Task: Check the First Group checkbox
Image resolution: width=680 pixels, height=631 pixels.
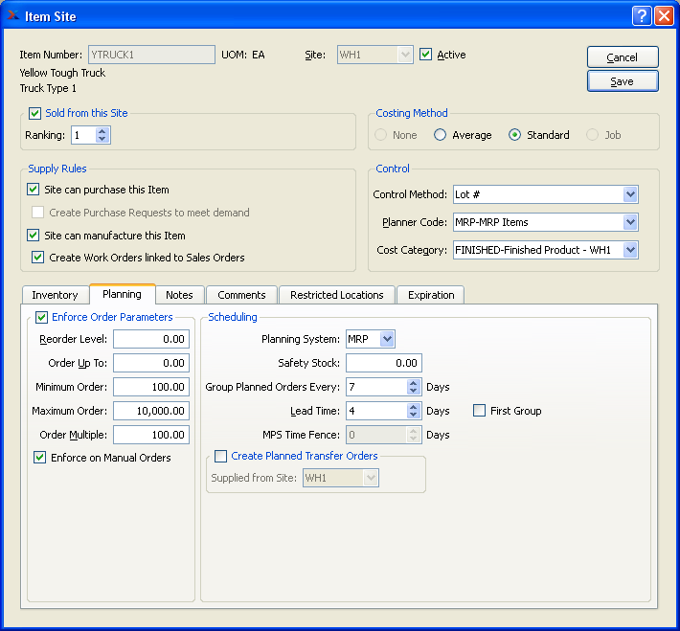Action: click(480, 411)
